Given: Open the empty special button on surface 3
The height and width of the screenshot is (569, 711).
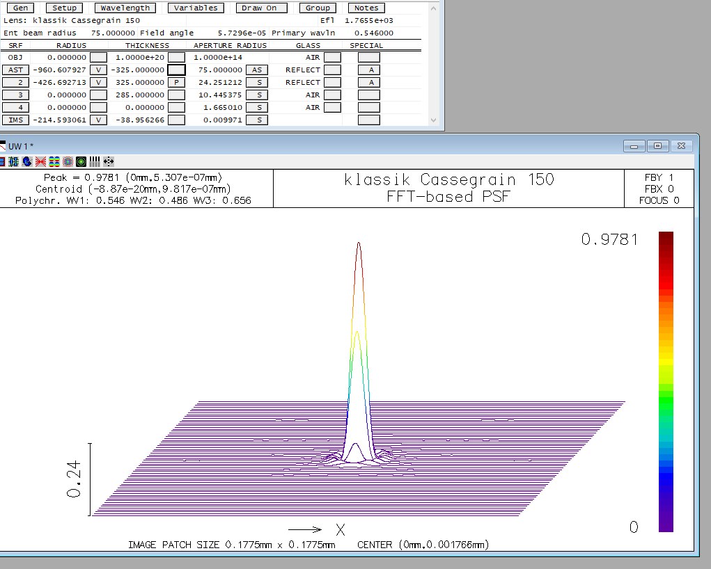Looking at the screenshot, I should [369, 95].
